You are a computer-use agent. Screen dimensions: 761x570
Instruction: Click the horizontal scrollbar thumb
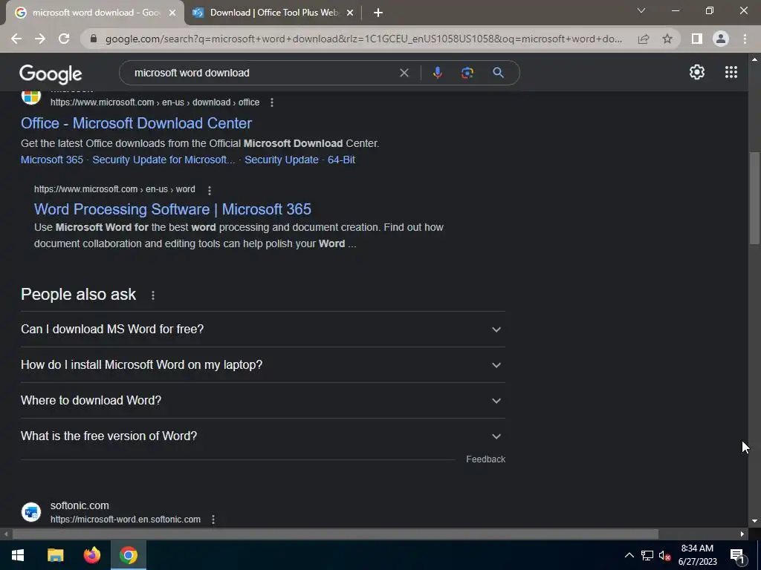point(335,534)
